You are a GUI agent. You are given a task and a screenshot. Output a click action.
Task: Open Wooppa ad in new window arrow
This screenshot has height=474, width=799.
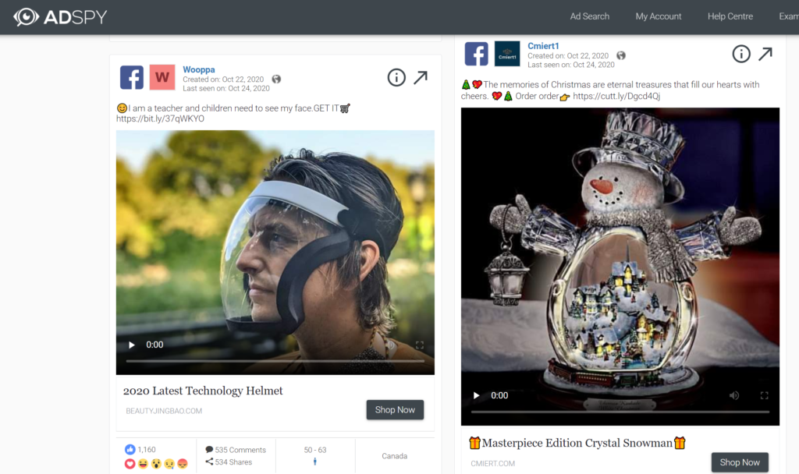tap(421, 77)
